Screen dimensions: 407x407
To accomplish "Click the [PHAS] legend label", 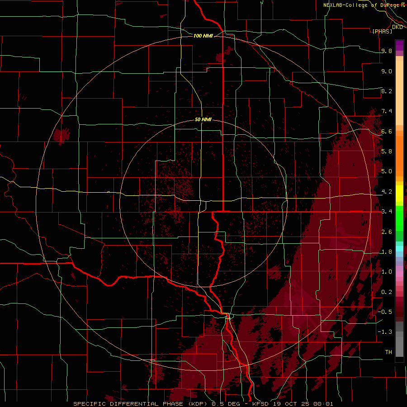I will pyautogui.click(x=382, y=31).
